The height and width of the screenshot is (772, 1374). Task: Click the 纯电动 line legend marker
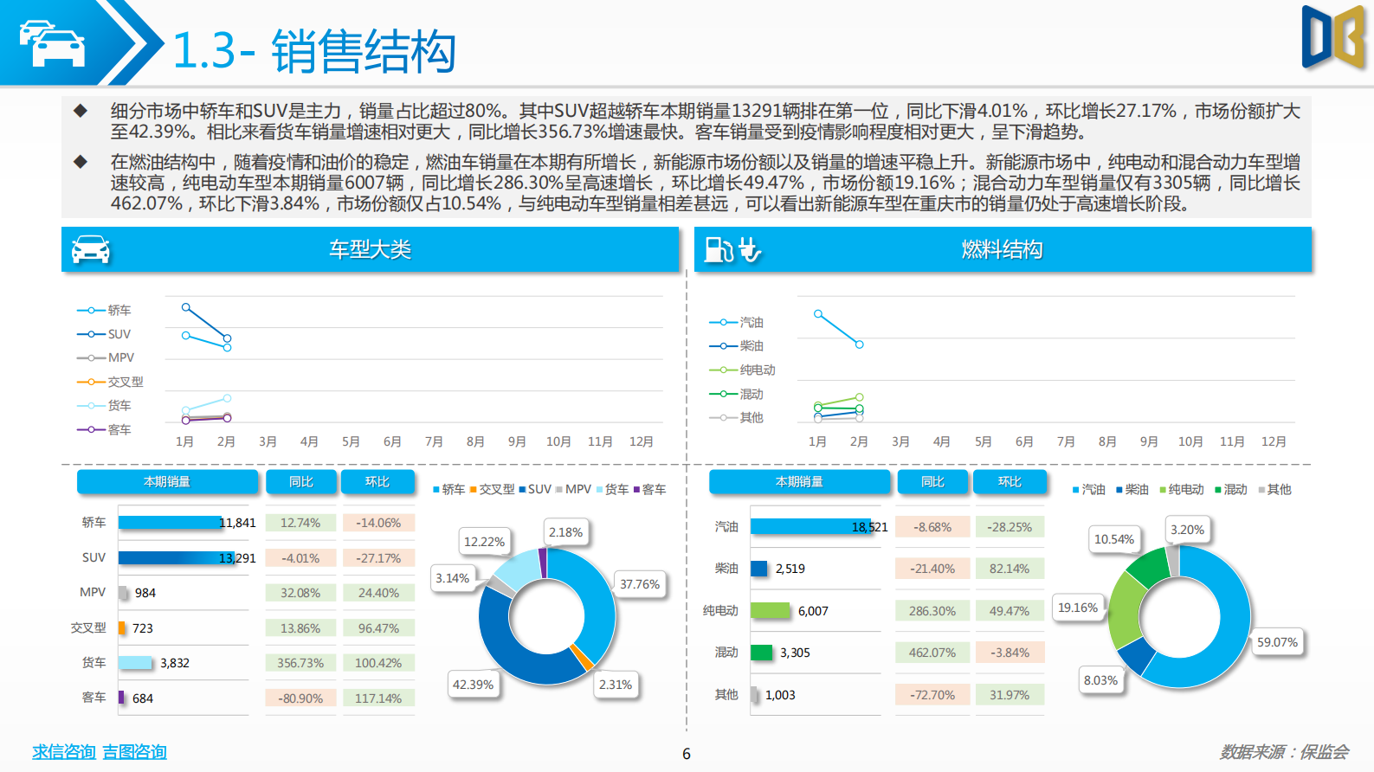click(723, 370)
